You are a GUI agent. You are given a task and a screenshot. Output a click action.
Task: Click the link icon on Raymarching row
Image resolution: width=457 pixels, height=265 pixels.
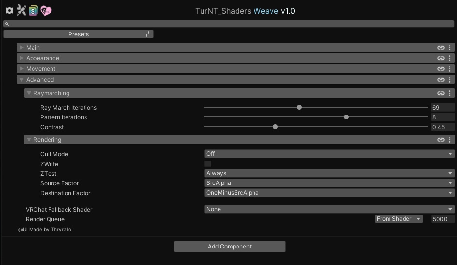click(x=440, y=93)
